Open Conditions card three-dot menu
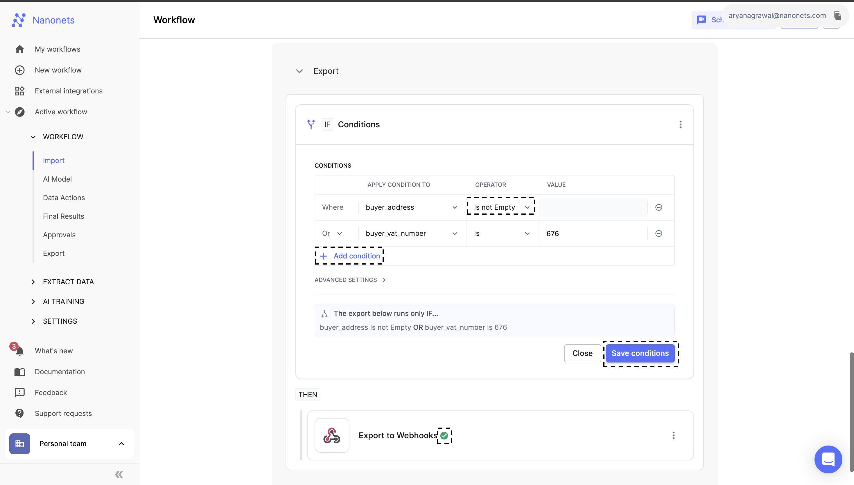 tap(680, 124)
